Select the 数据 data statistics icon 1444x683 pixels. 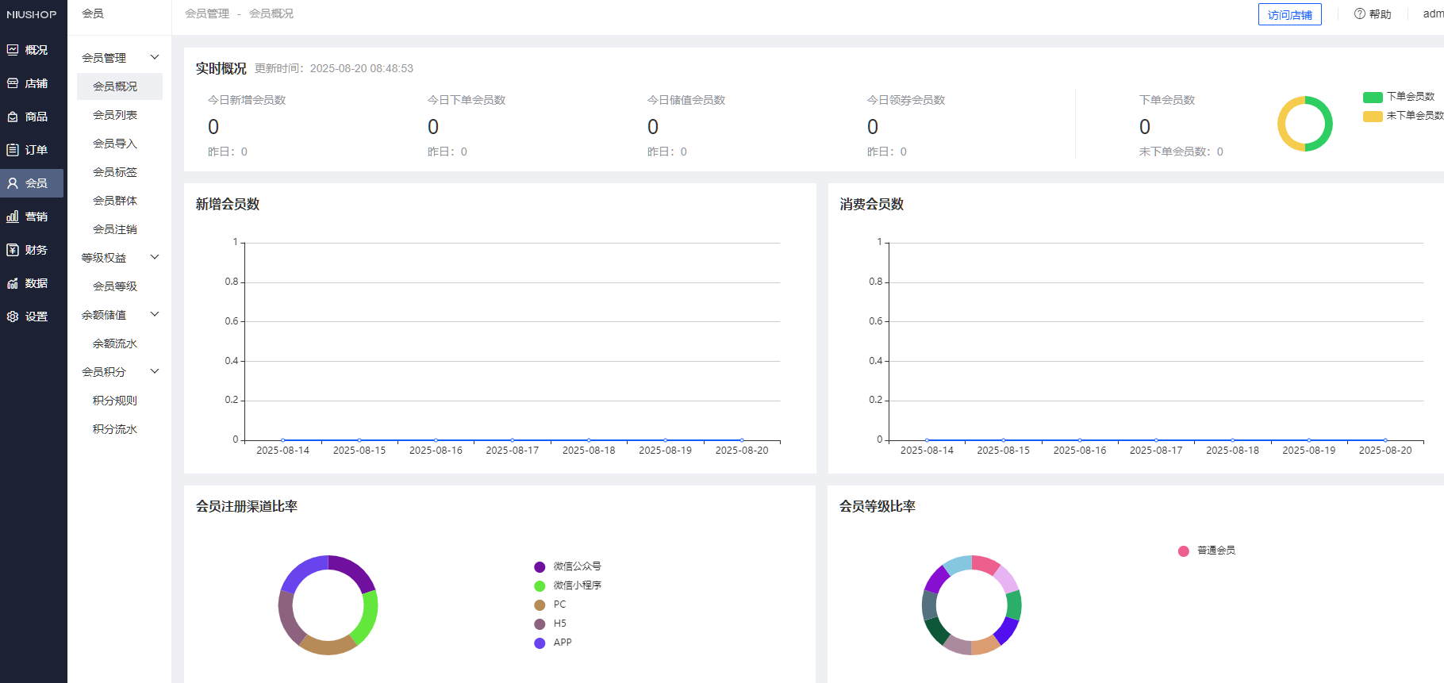pos(13,283)
